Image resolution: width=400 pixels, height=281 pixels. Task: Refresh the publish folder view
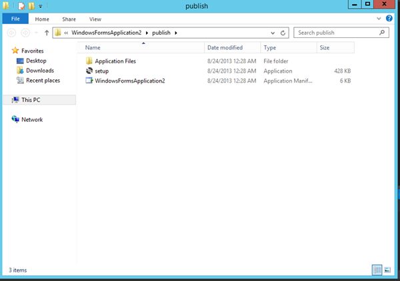(284, 33)
